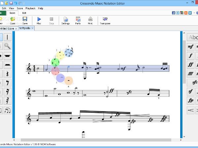This screenshot has width=198, height=148.
Task: Pick green radial circle 3 accidentals
Action: [x=55, y=62]
